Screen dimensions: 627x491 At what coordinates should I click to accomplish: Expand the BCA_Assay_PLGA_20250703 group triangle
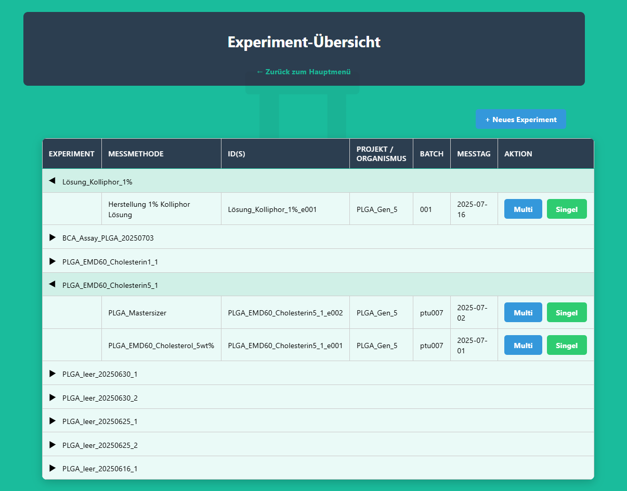coord(52,237)
